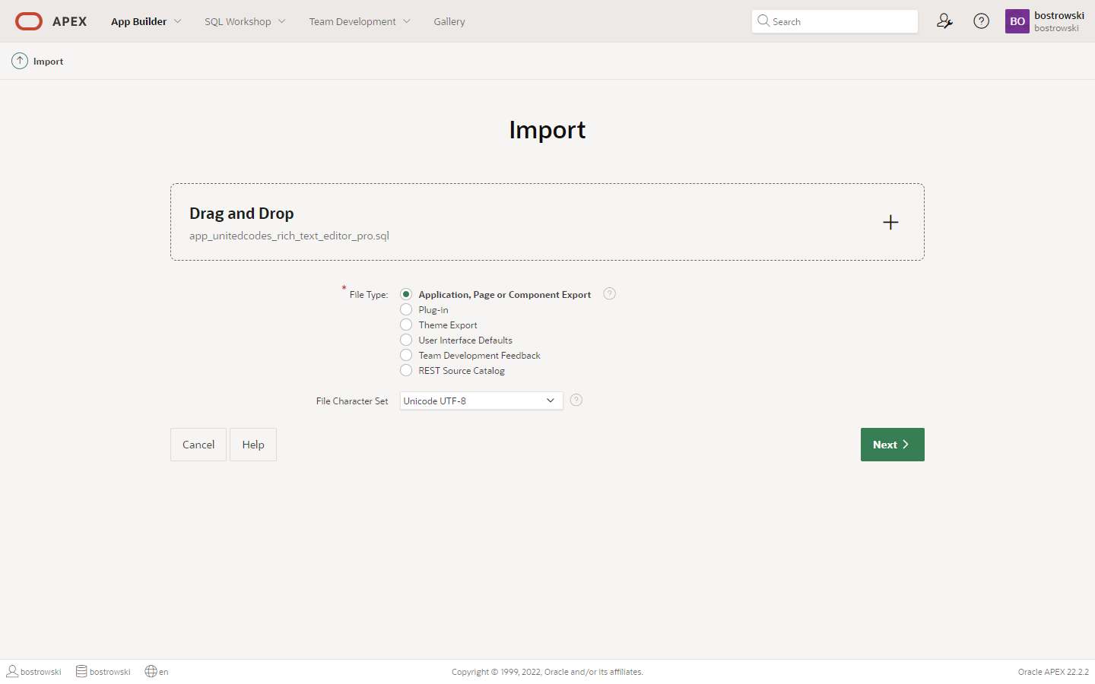This screenshot has height=684, width=1095.
Task: Open File Character Set dropdown
Action: pyautogui.click(x=481, y=401)
